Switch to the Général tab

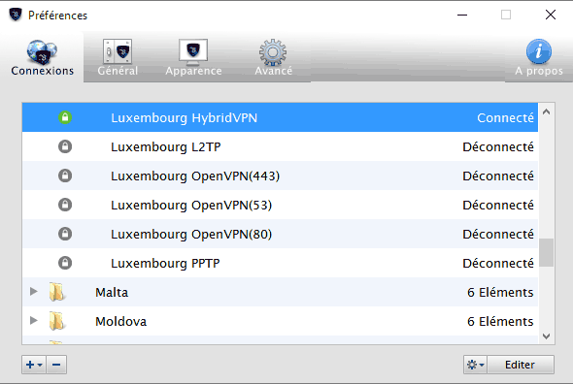tap(118, 57)
